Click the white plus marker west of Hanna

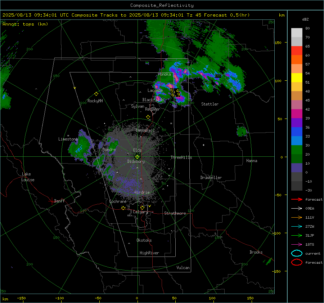pos(203,145)
